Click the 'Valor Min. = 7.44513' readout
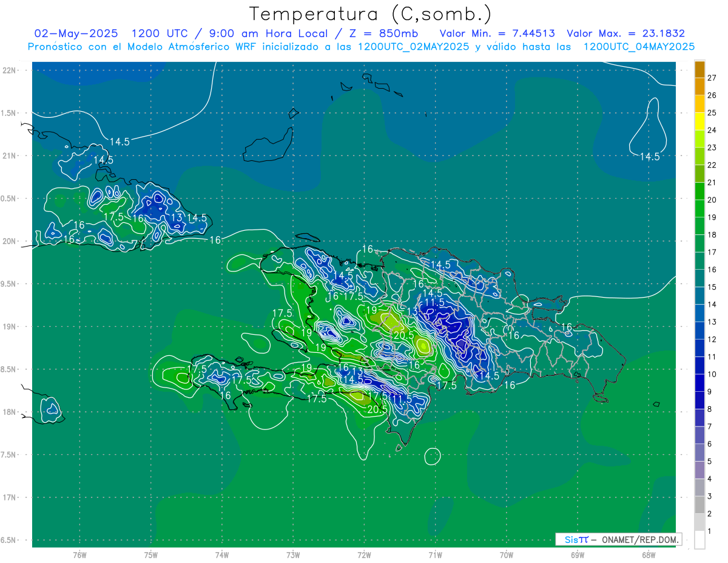The height and width of the screenshot is (563, 728). click(x=497, y=33)
